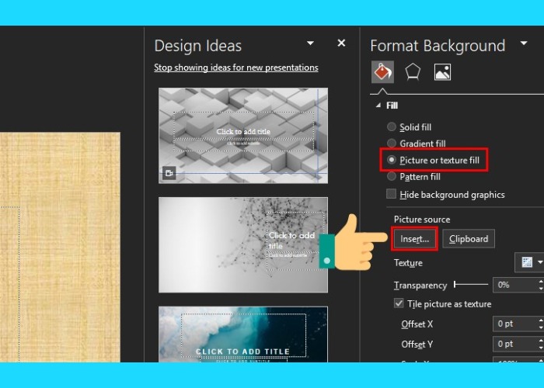Viewport: 544px width, 388px height.
Task: Click the Design Ideas pane title
Action: tap(197, 46)
